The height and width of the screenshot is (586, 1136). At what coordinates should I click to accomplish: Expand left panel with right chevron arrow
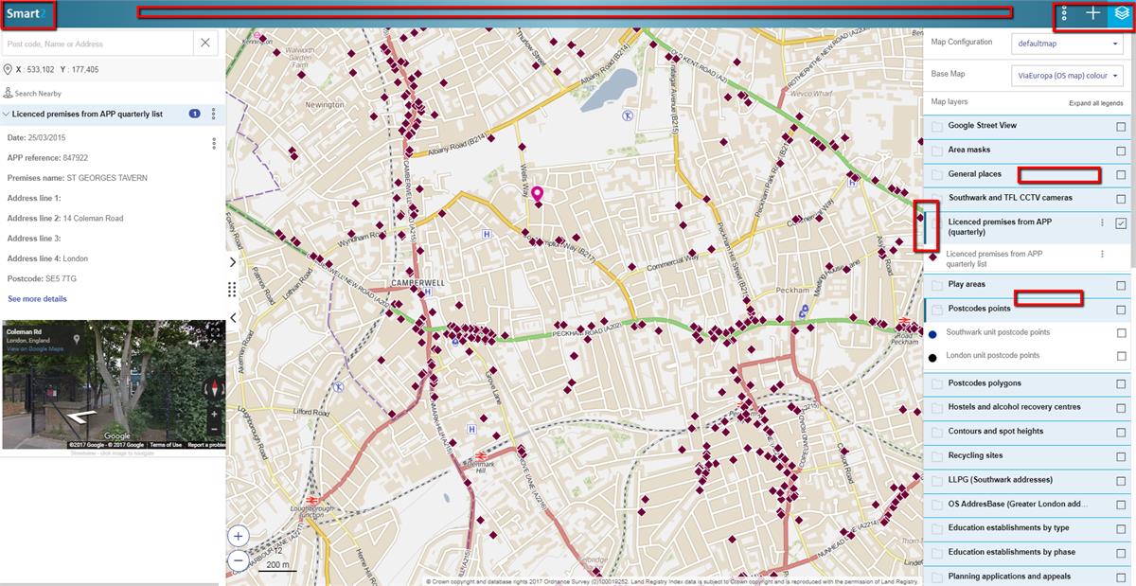[x=234, y=261]
